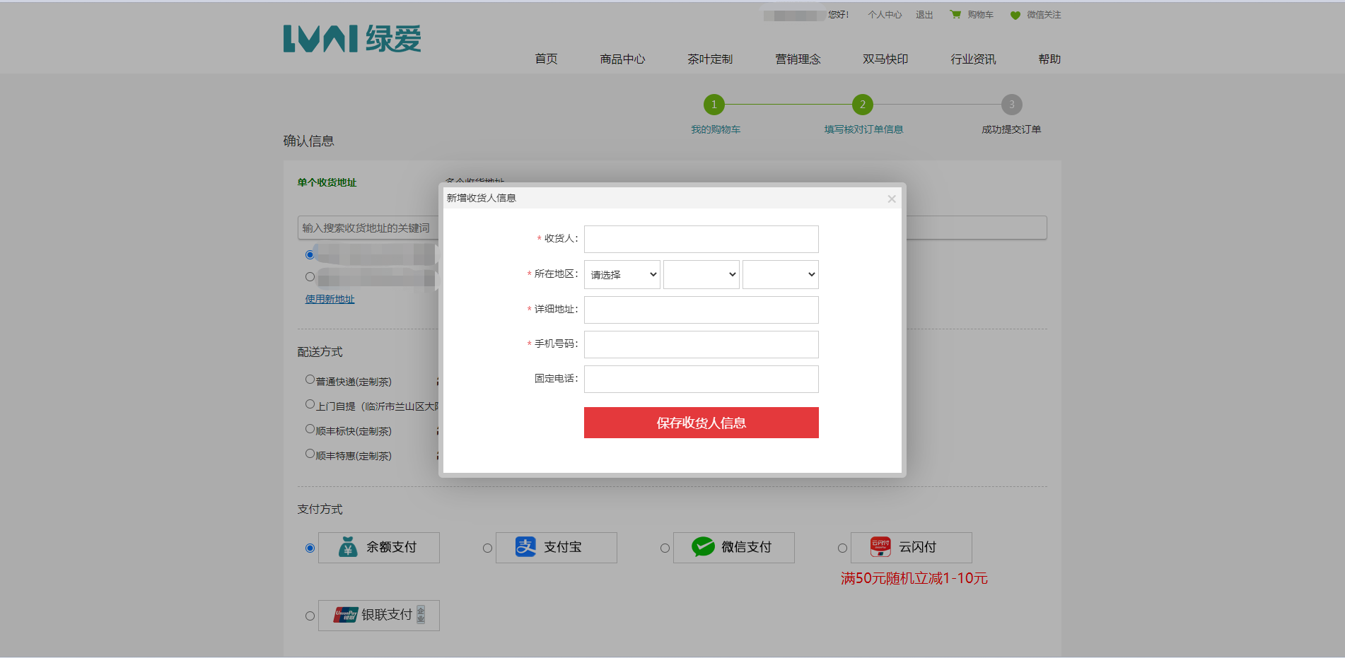
Task: Open the 请选择 province dropdown
Action: 622,275
